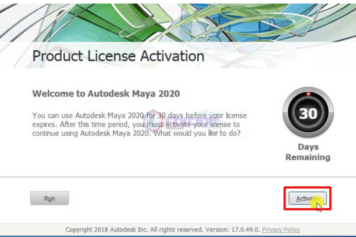Click the timer's outer metallic ring
Viewport: 356px width, 237px height.
(x=286, y=113)
